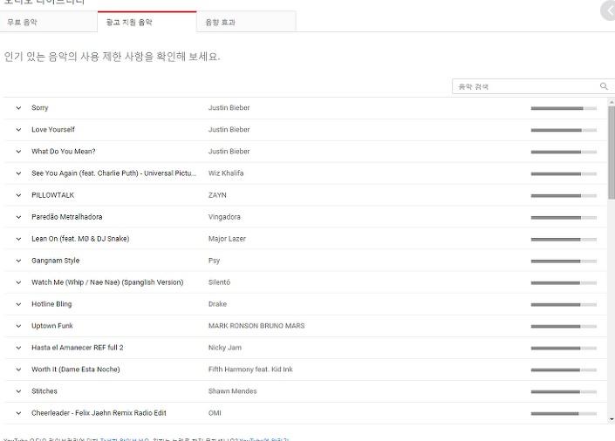Click the title What Do You Mean?
This screenshot has height=441, width=615.
pyautogui.click(x=63, y=152)
